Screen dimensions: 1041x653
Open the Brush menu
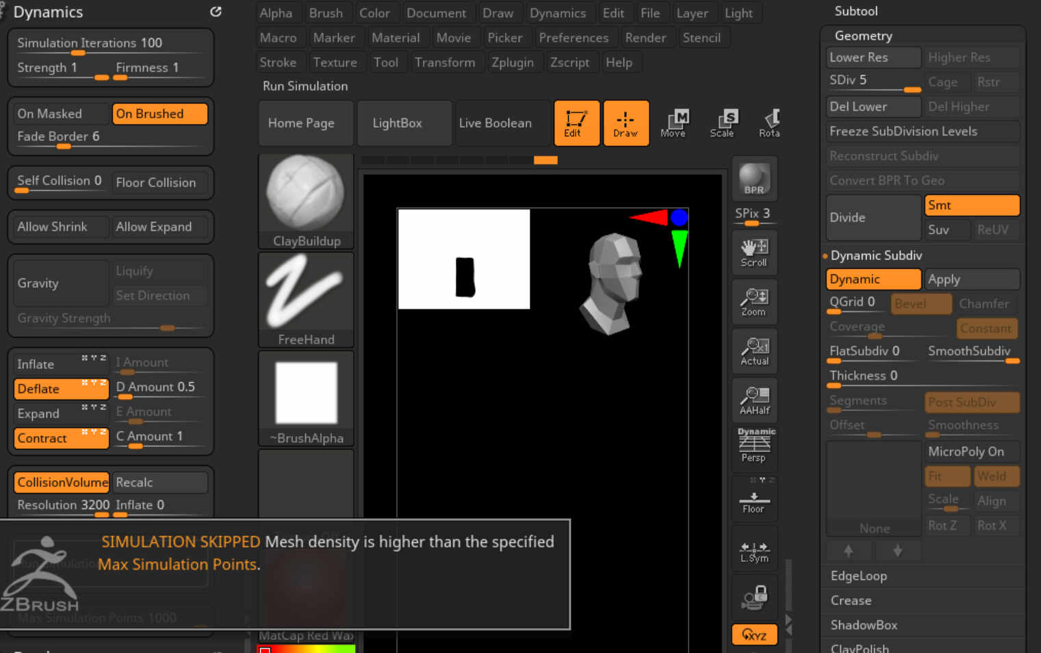[x=326, y=13]
